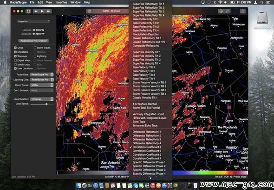The image size is (274, 190).
Task: Open the Radar Data source dropdown
Action: coord(42,74)
